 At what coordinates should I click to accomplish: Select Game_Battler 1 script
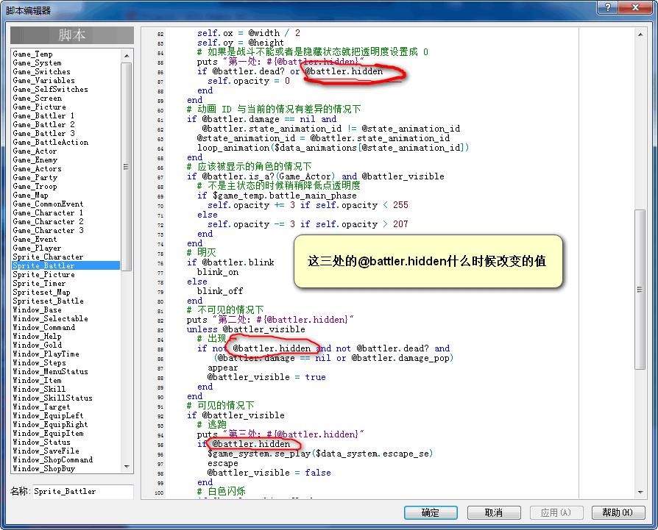click(x=43, y=115)
